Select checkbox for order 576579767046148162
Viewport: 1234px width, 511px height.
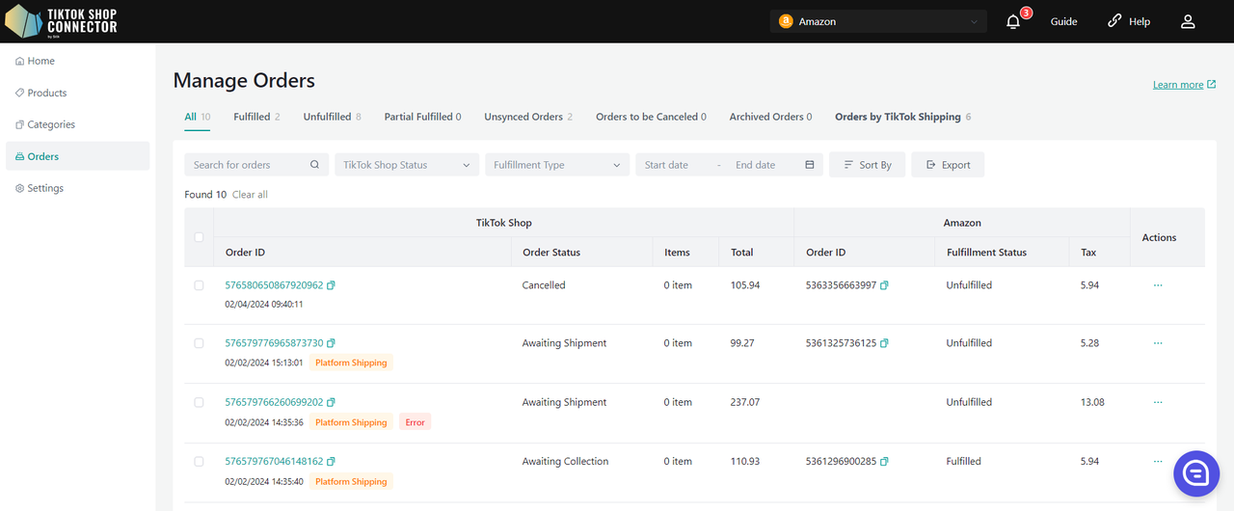click(199, 462)
